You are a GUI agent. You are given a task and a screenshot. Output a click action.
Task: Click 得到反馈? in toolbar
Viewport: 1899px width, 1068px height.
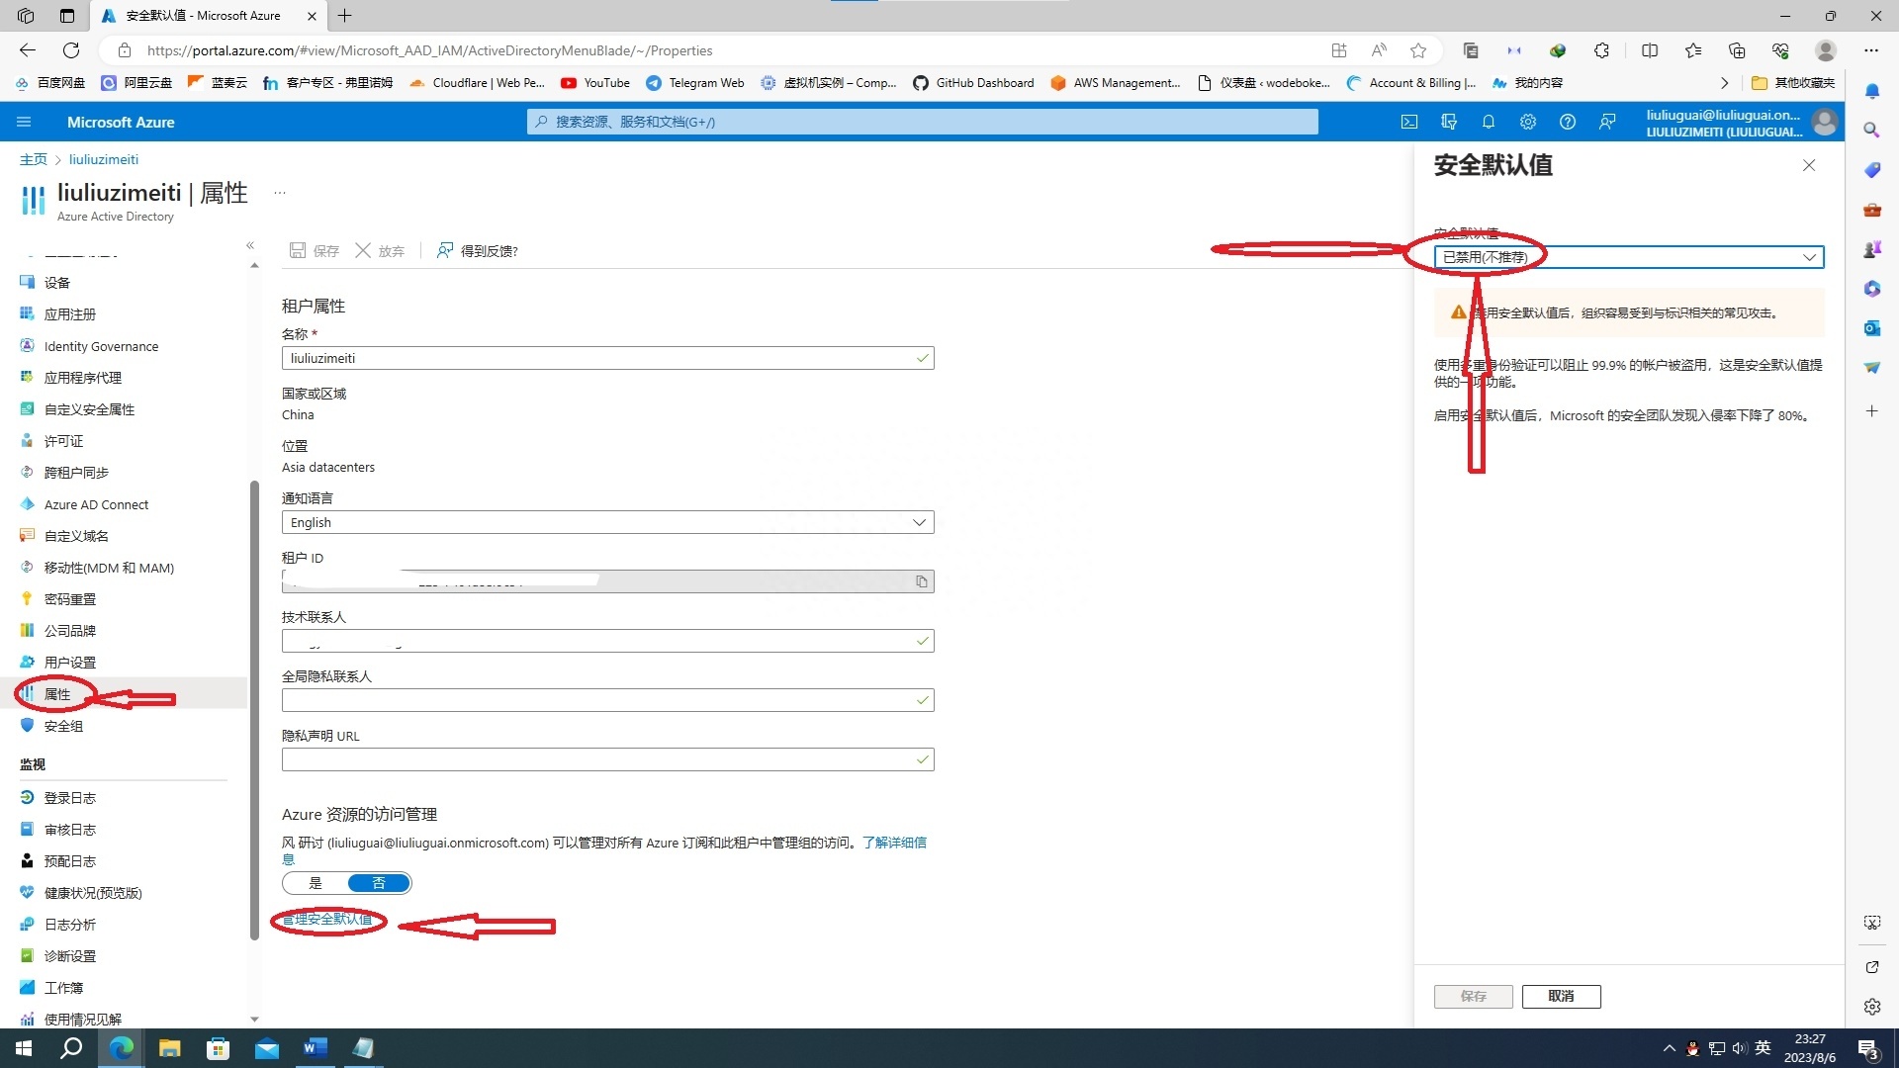point(478,251)
